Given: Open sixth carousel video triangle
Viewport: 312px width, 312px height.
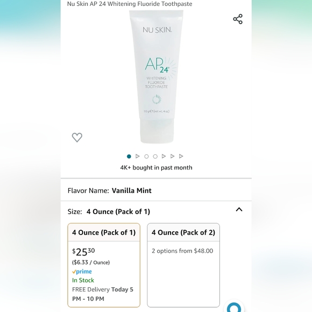Looking at the screenshot, I should click(173, 156).
